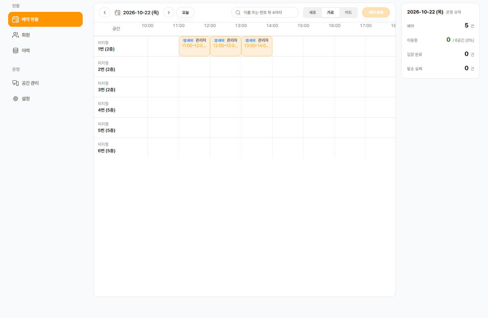The width and height of the screenshot is (488, 318).
Task: Click the database icon beside 이력
Action: tap(16, 51)
